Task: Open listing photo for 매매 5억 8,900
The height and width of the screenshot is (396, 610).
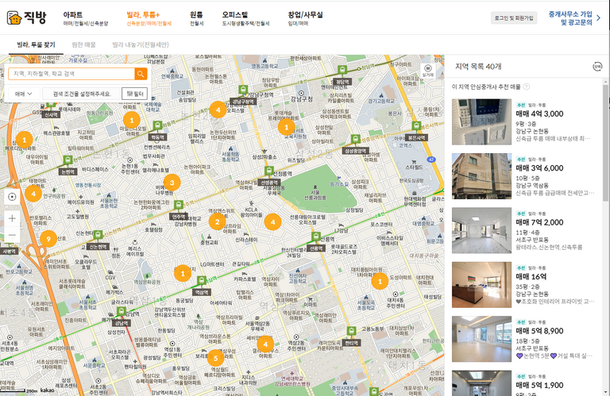Action: 481,339
